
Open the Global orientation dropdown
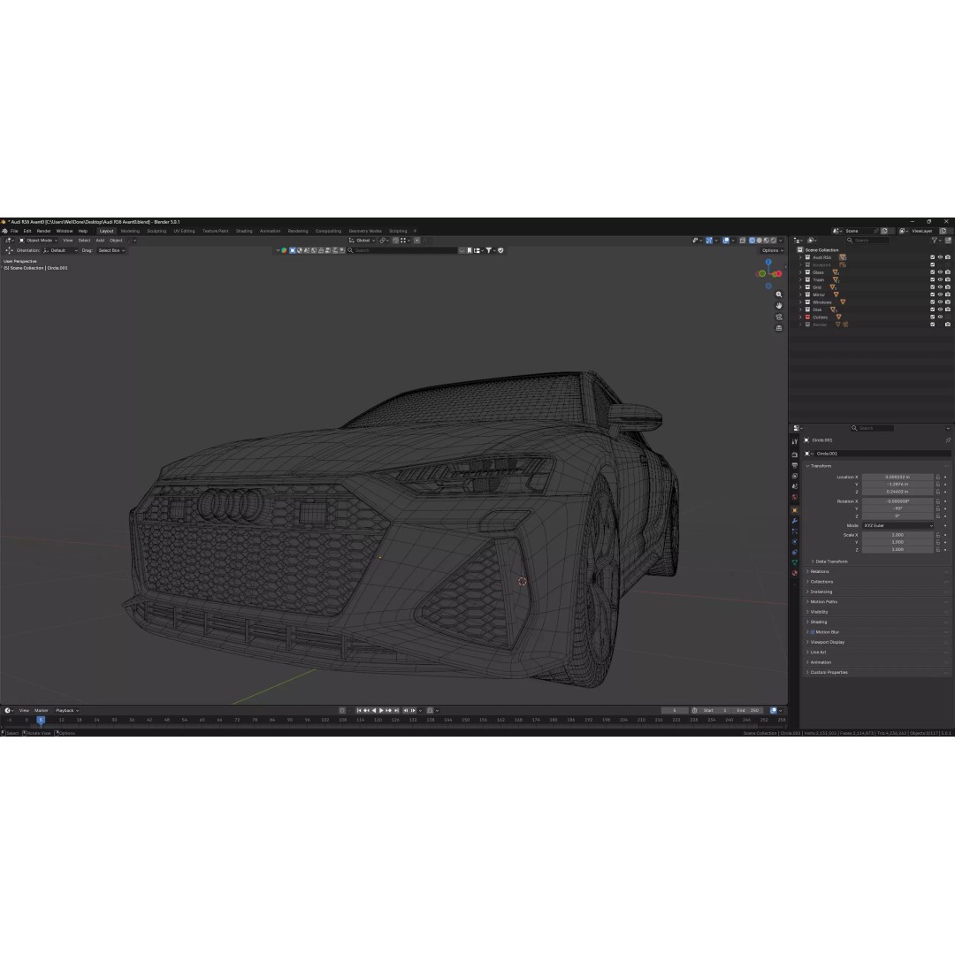click(362, 241)
